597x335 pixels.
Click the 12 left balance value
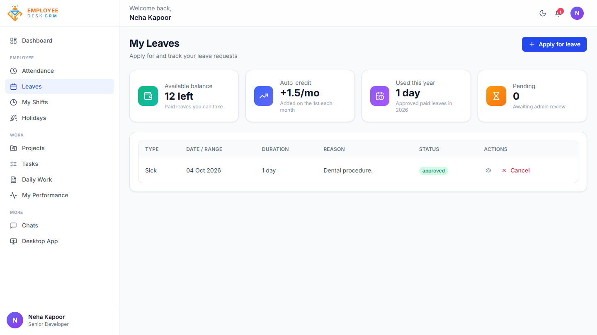pyautogui.click(x=179, y=96)
